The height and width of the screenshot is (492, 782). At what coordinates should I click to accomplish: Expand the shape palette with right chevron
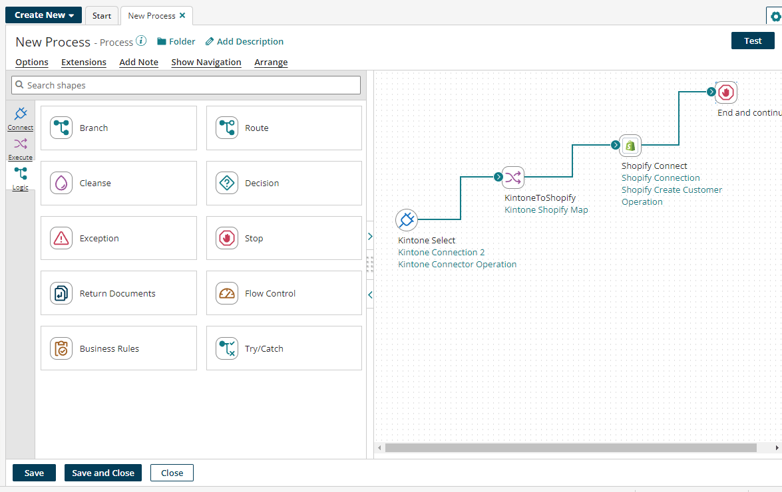[x=370, y=236]
